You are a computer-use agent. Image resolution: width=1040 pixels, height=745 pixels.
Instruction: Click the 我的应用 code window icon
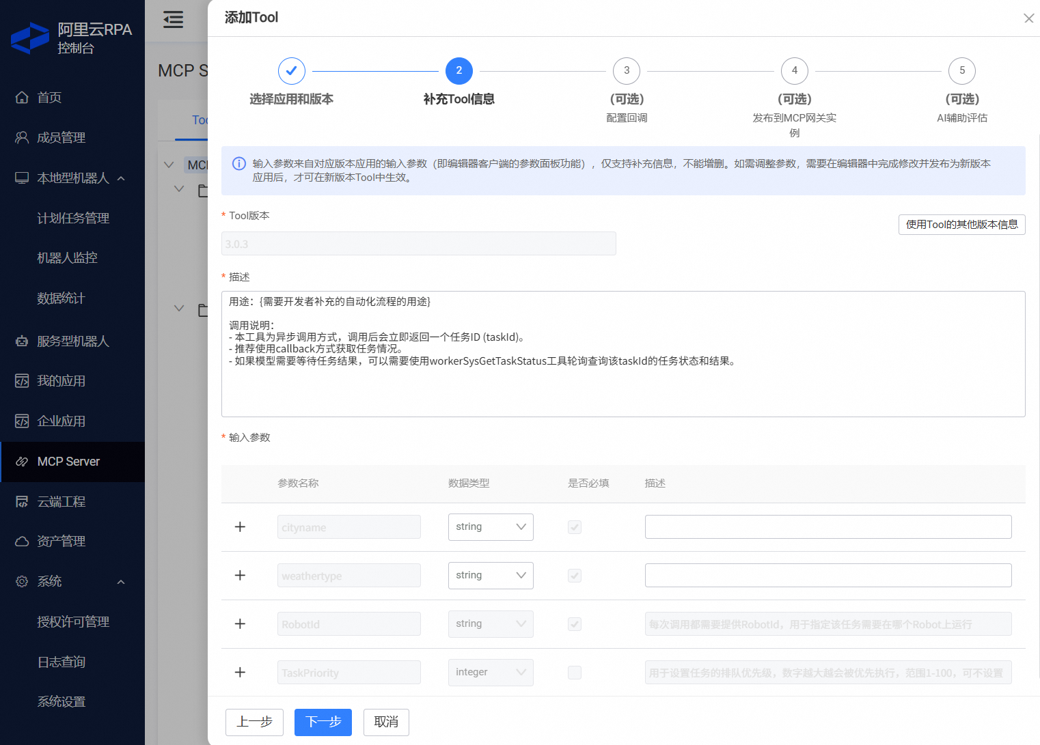[22, 381]
